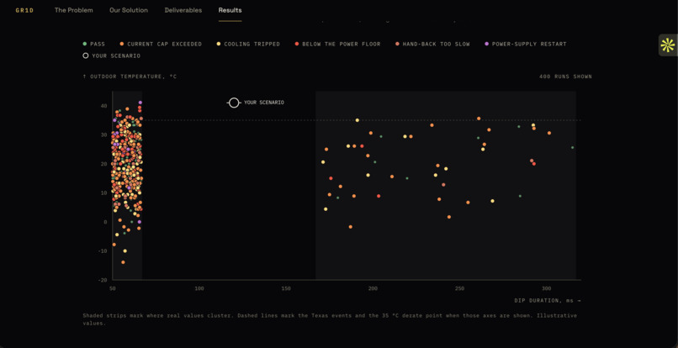Click the yellow asterisk widget icon
This screenshot has width=678, height=348.
(668, 45)
